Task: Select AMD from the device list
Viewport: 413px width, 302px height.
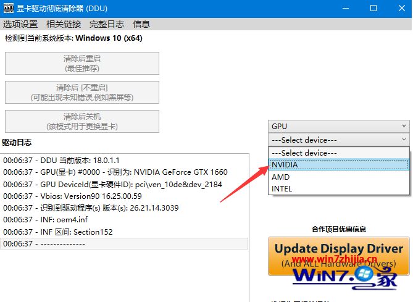Action: (x=339, y=177)
